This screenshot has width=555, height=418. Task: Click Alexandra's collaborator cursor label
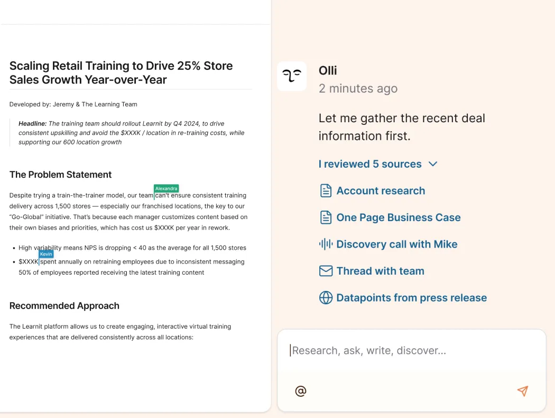tap(166, 188)
